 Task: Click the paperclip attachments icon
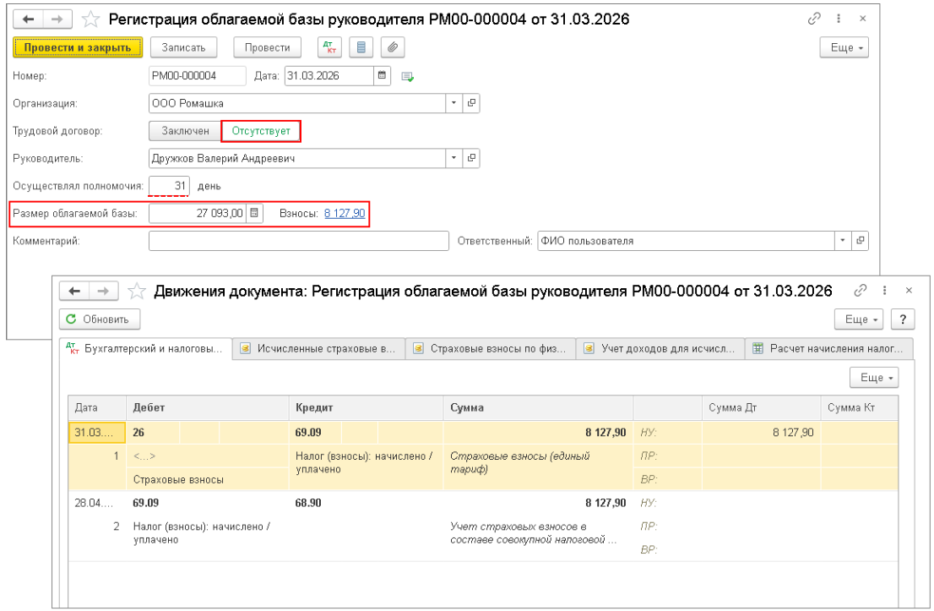tap(391, 48)
